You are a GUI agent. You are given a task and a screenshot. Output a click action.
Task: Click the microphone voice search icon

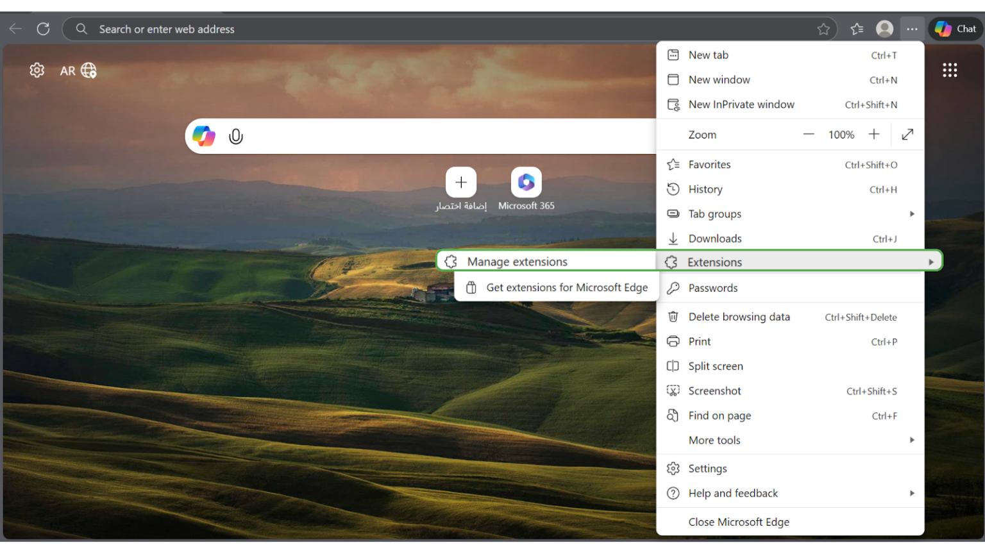coord(236,137)
